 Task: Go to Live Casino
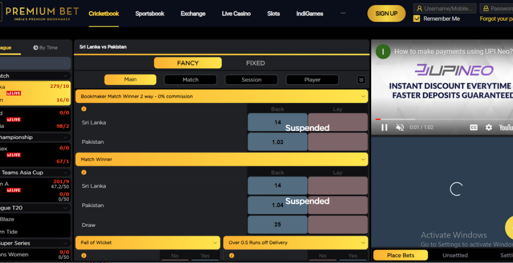[236, 14]
